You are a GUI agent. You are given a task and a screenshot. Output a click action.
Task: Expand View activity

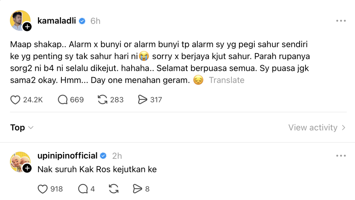(x=317, y=127)
